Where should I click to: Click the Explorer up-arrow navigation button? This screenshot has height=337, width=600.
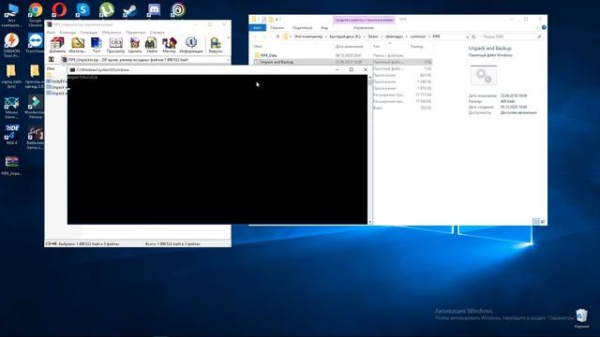(x=277, y=37)
